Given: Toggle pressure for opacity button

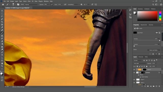Looking at the screenshot, I should tap(52, 5).
